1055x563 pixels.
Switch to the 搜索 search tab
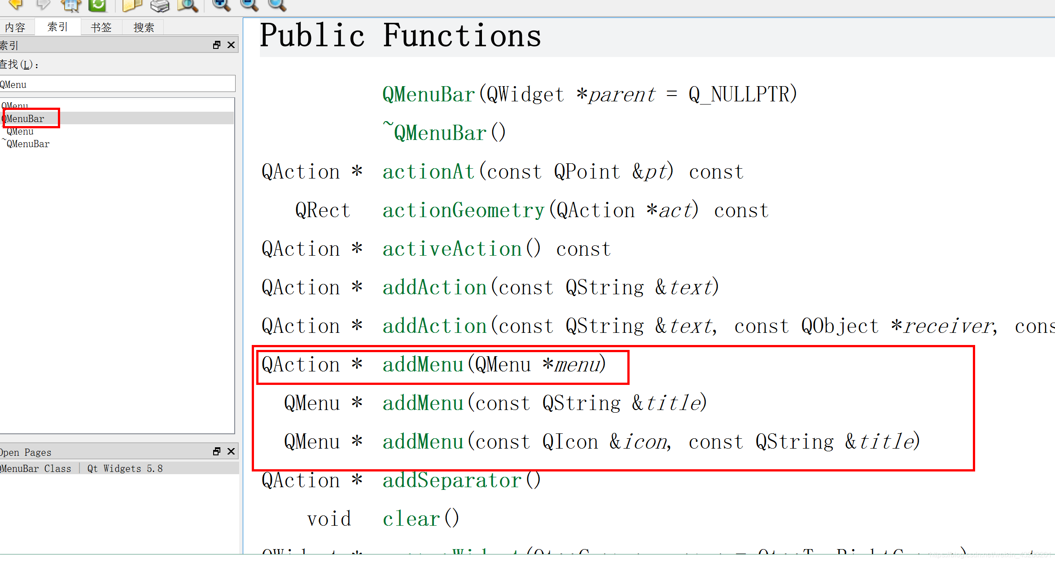click(144, 27)
